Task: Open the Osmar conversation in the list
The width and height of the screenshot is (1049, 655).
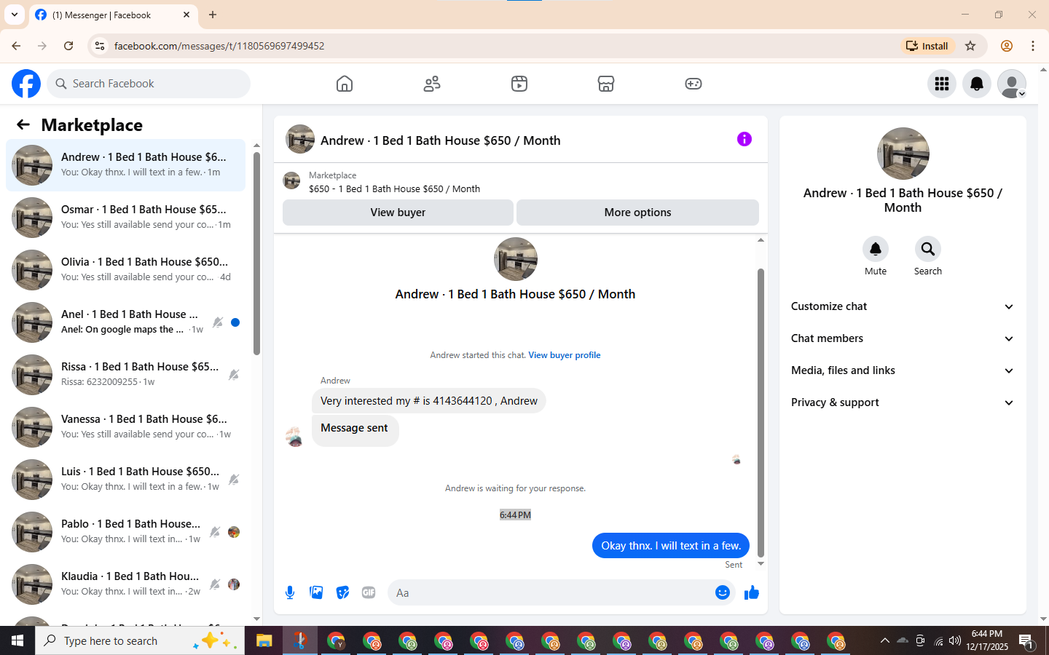Action: pyautogui.click(x=125, y=218)
